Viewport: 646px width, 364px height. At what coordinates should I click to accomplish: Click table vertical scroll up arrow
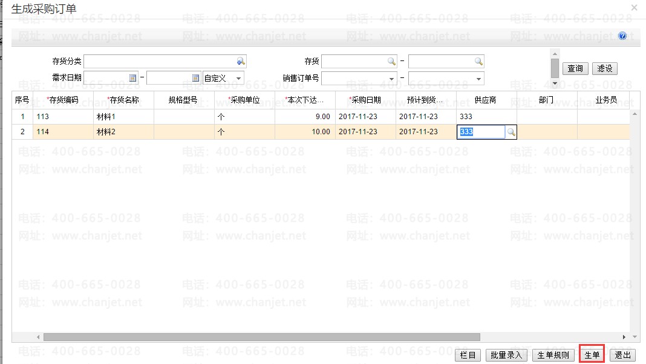pyautogui.click(x=635, y=114)
